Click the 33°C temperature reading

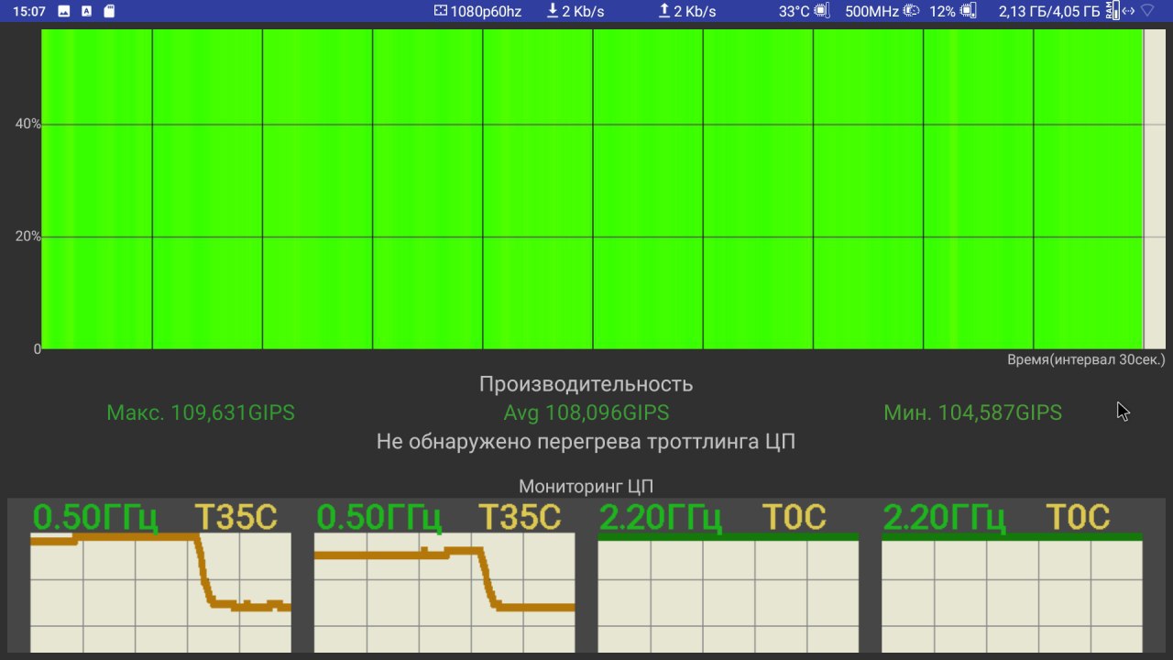pos(795,12)
